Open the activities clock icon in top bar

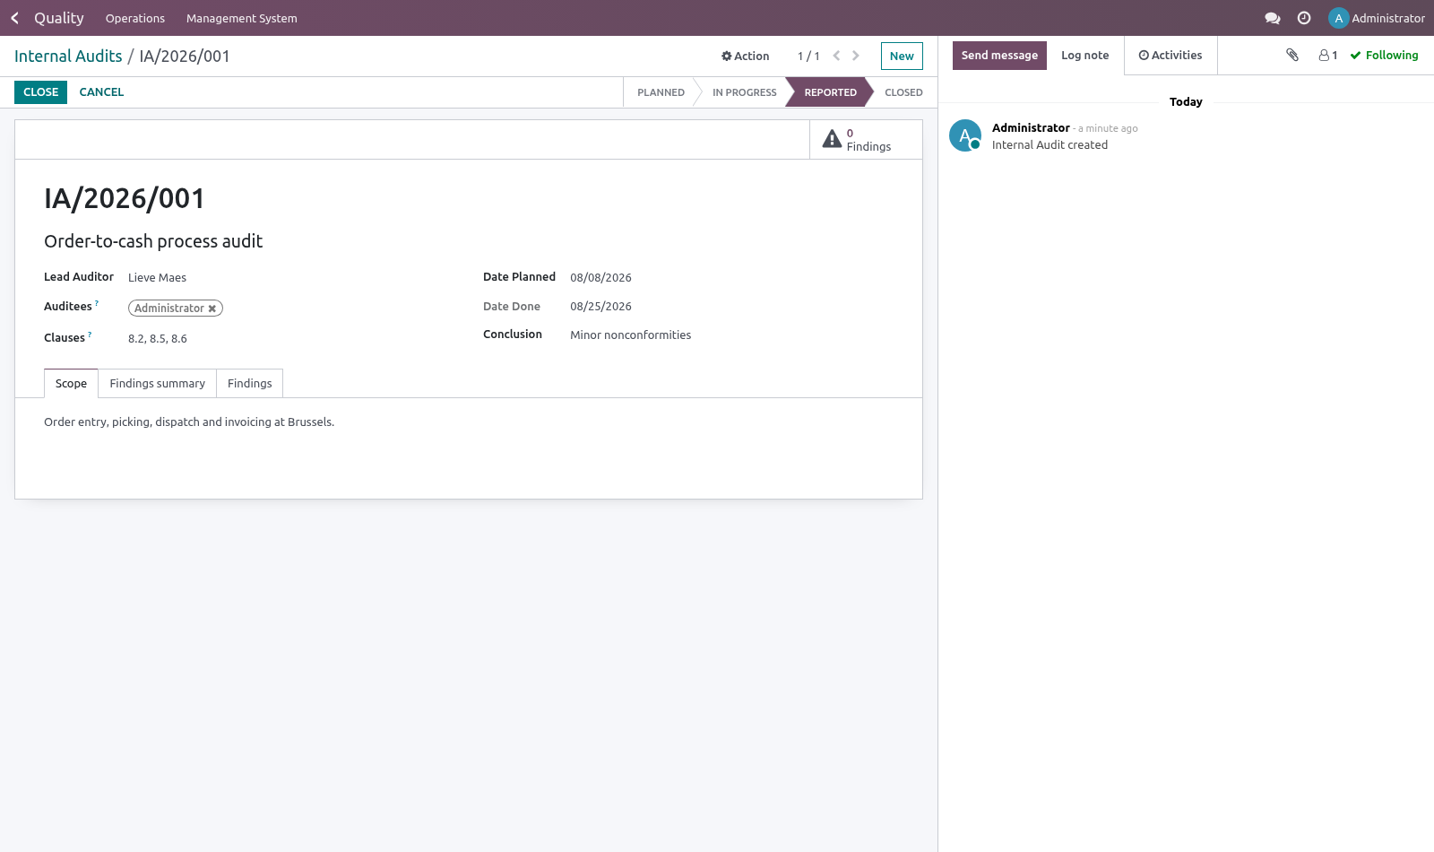(x=1304, y=18)
